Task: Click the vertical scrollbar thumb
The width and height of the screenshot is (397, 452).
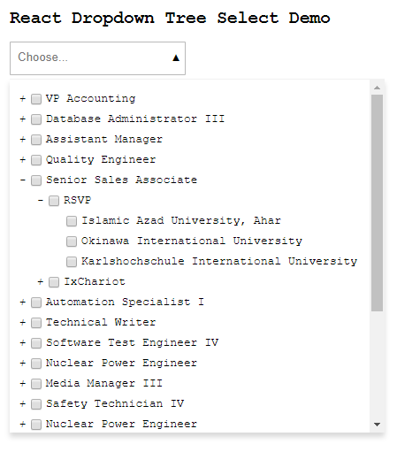Action: point(377,203)
